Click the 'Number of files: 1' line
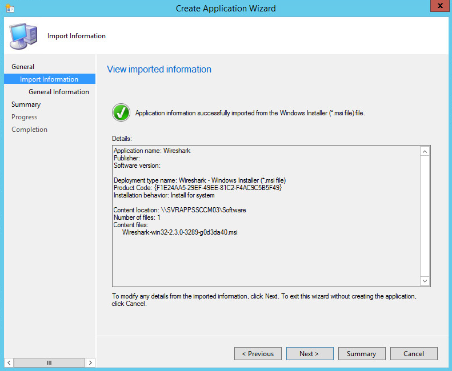452x371 pixels. (x=137, y=217)
